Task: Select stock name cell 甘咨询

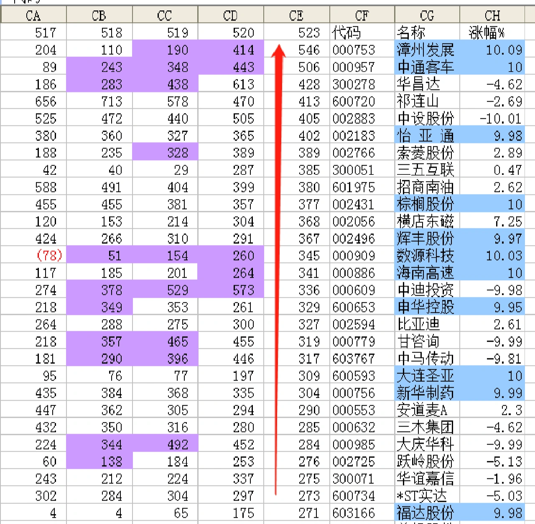Action: pyautogui.click(x=427, y=341)
